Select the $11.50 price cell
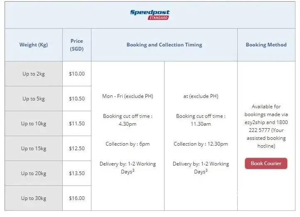300x217 pixels. click(76, 124)
